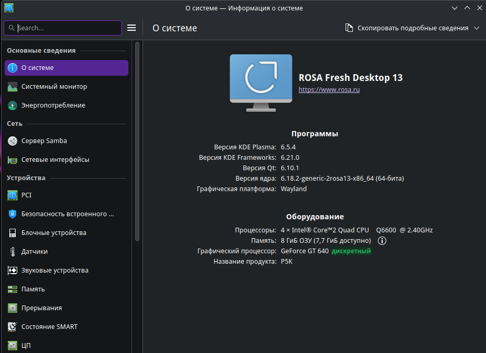Open Системный монитор from sidebar
The image size is (486, 353).
[x=66, y=87]
